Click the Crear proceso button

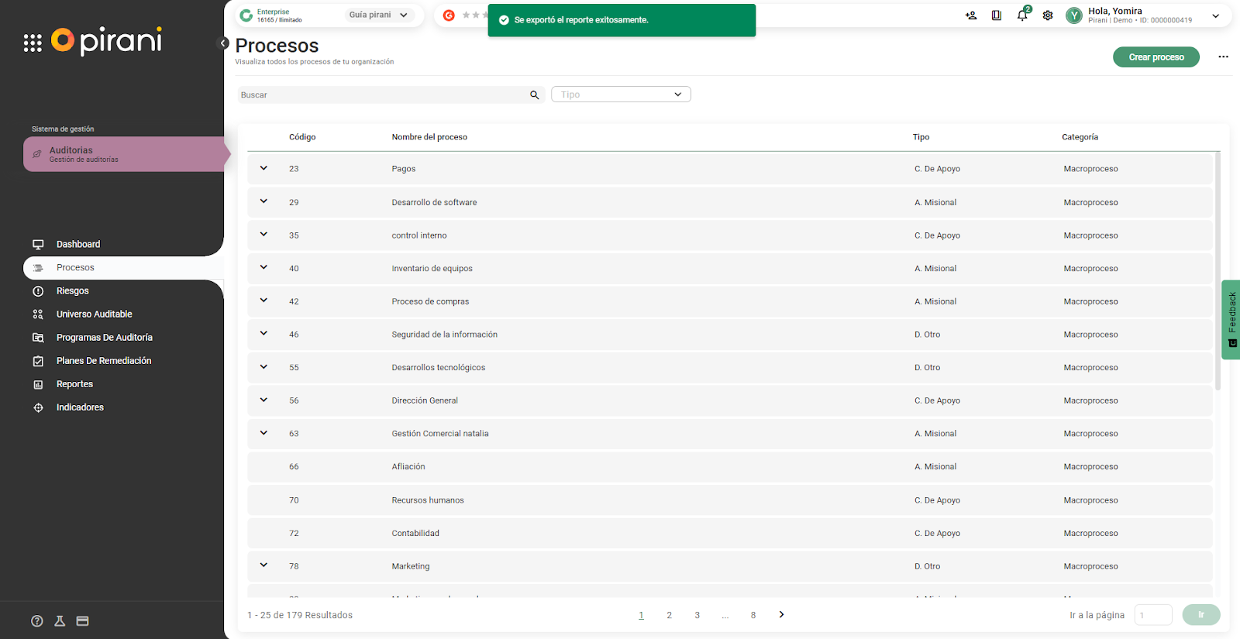coord(1156,57)
